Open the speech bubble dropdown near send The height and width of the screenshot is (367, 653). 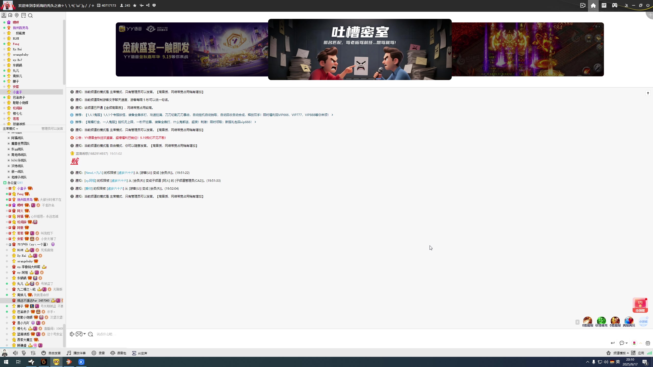coord(623,343)
